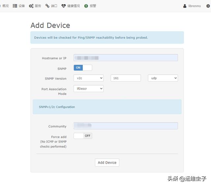Screen dimensions: 211x186
Task: Click the Hostname or IP field
Action: coord(126,58)
